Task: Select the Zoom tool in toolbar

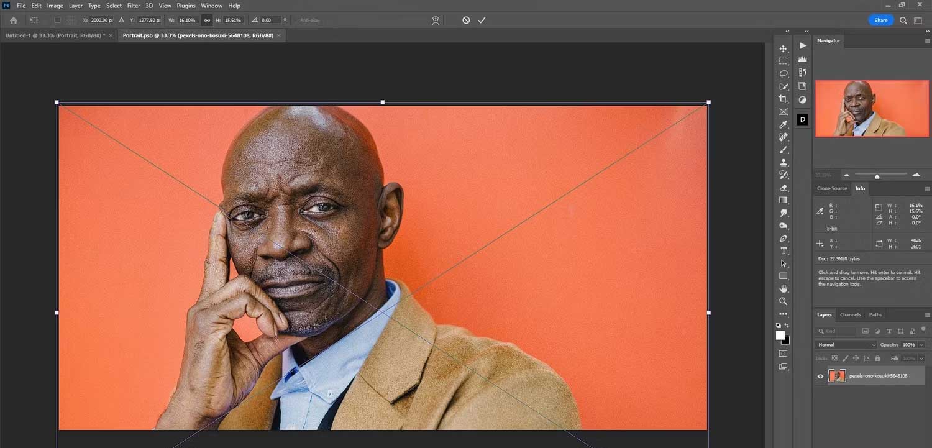Action: click(784, 301)
